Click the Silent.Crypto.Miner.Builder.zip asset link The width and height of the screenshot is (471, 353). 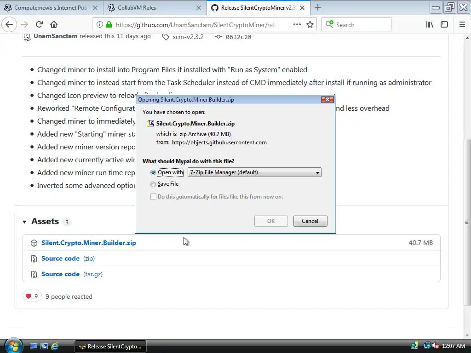click(89, 243)
